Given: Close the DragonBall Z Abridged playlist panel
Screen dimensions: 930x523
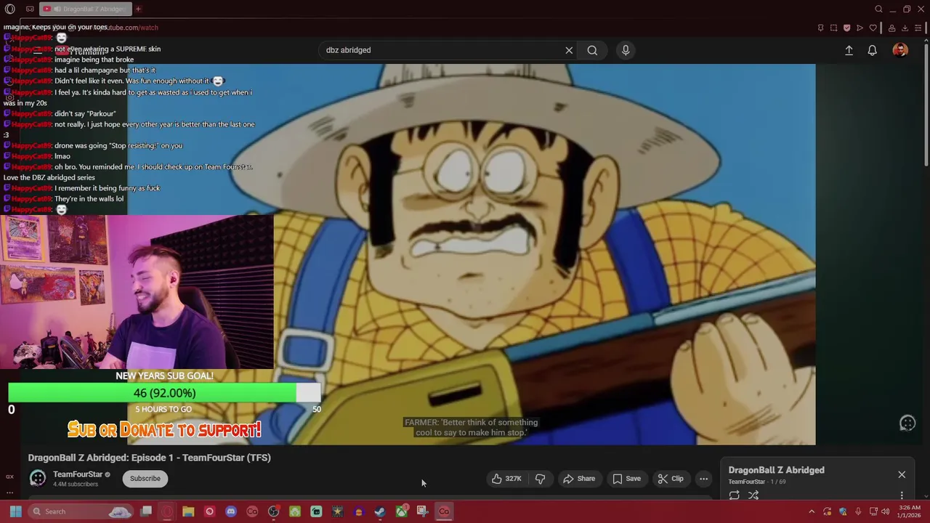Looking at the screenshot, I should click(902, 474).
